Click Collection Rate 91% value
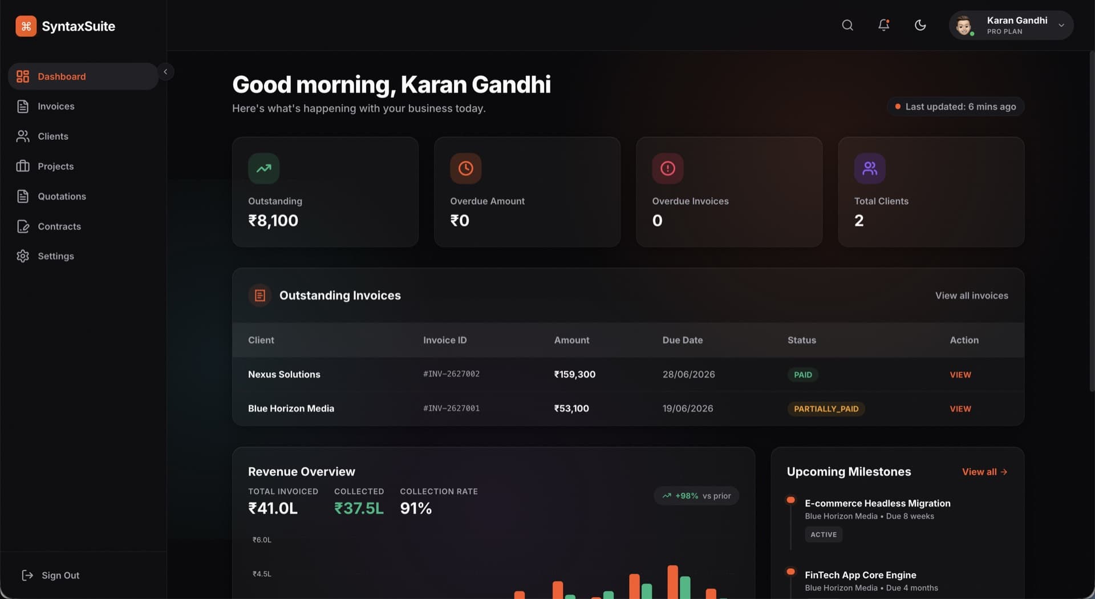This screenshot has width=1095, height=599. coord(416,508)
